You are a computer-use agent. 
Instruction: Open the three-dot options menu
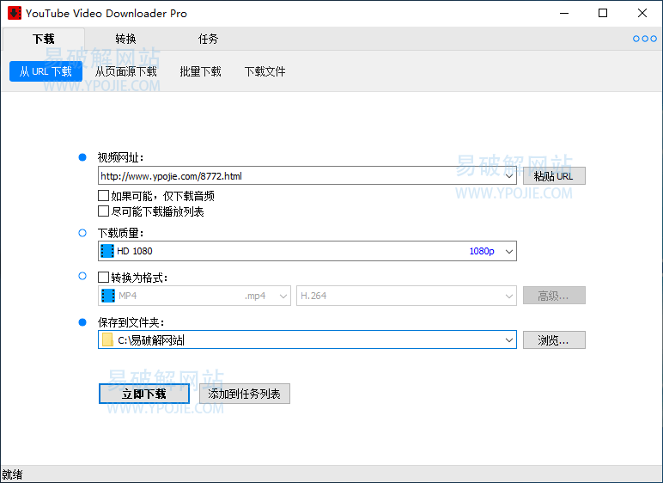644,39
